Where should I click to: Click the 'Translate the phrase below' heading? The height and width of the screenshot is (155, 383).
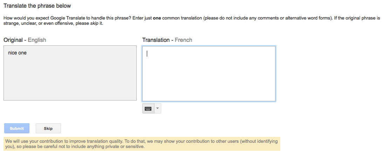tap(37, 6)
